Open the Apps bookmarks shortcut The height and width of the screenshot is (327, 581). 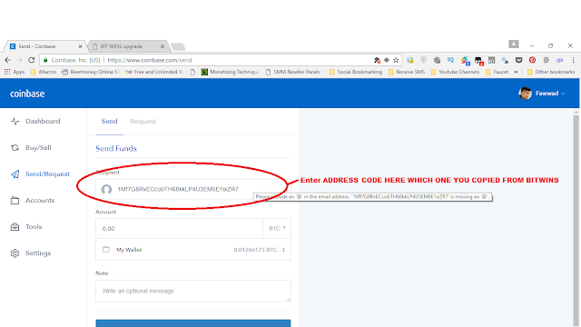(x=15, y=72)
